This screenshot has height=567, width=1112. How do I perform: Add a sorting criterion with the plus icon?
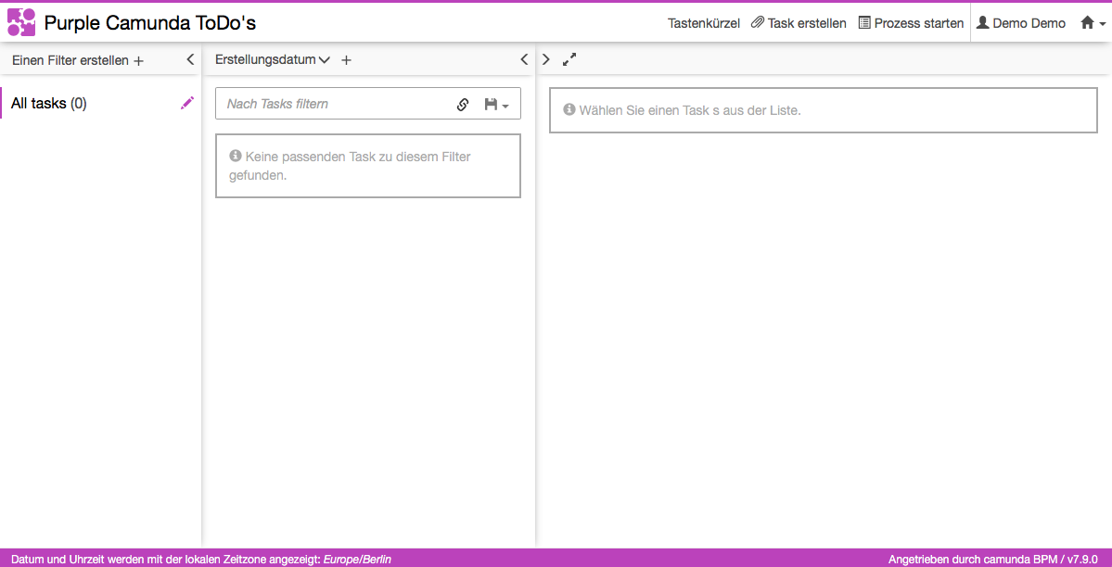pyautogui.click(x=346, y=60)
